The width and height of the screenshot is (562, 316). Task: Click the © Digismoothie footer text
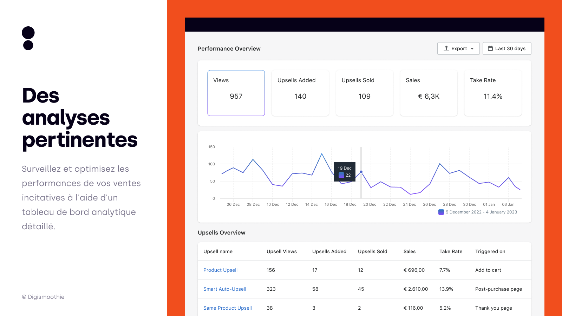43,297
